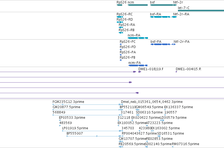The height and width of the screenshot is (148, 224).
Task: Click the RpS26-PD protein label
Action: [128, 47]
